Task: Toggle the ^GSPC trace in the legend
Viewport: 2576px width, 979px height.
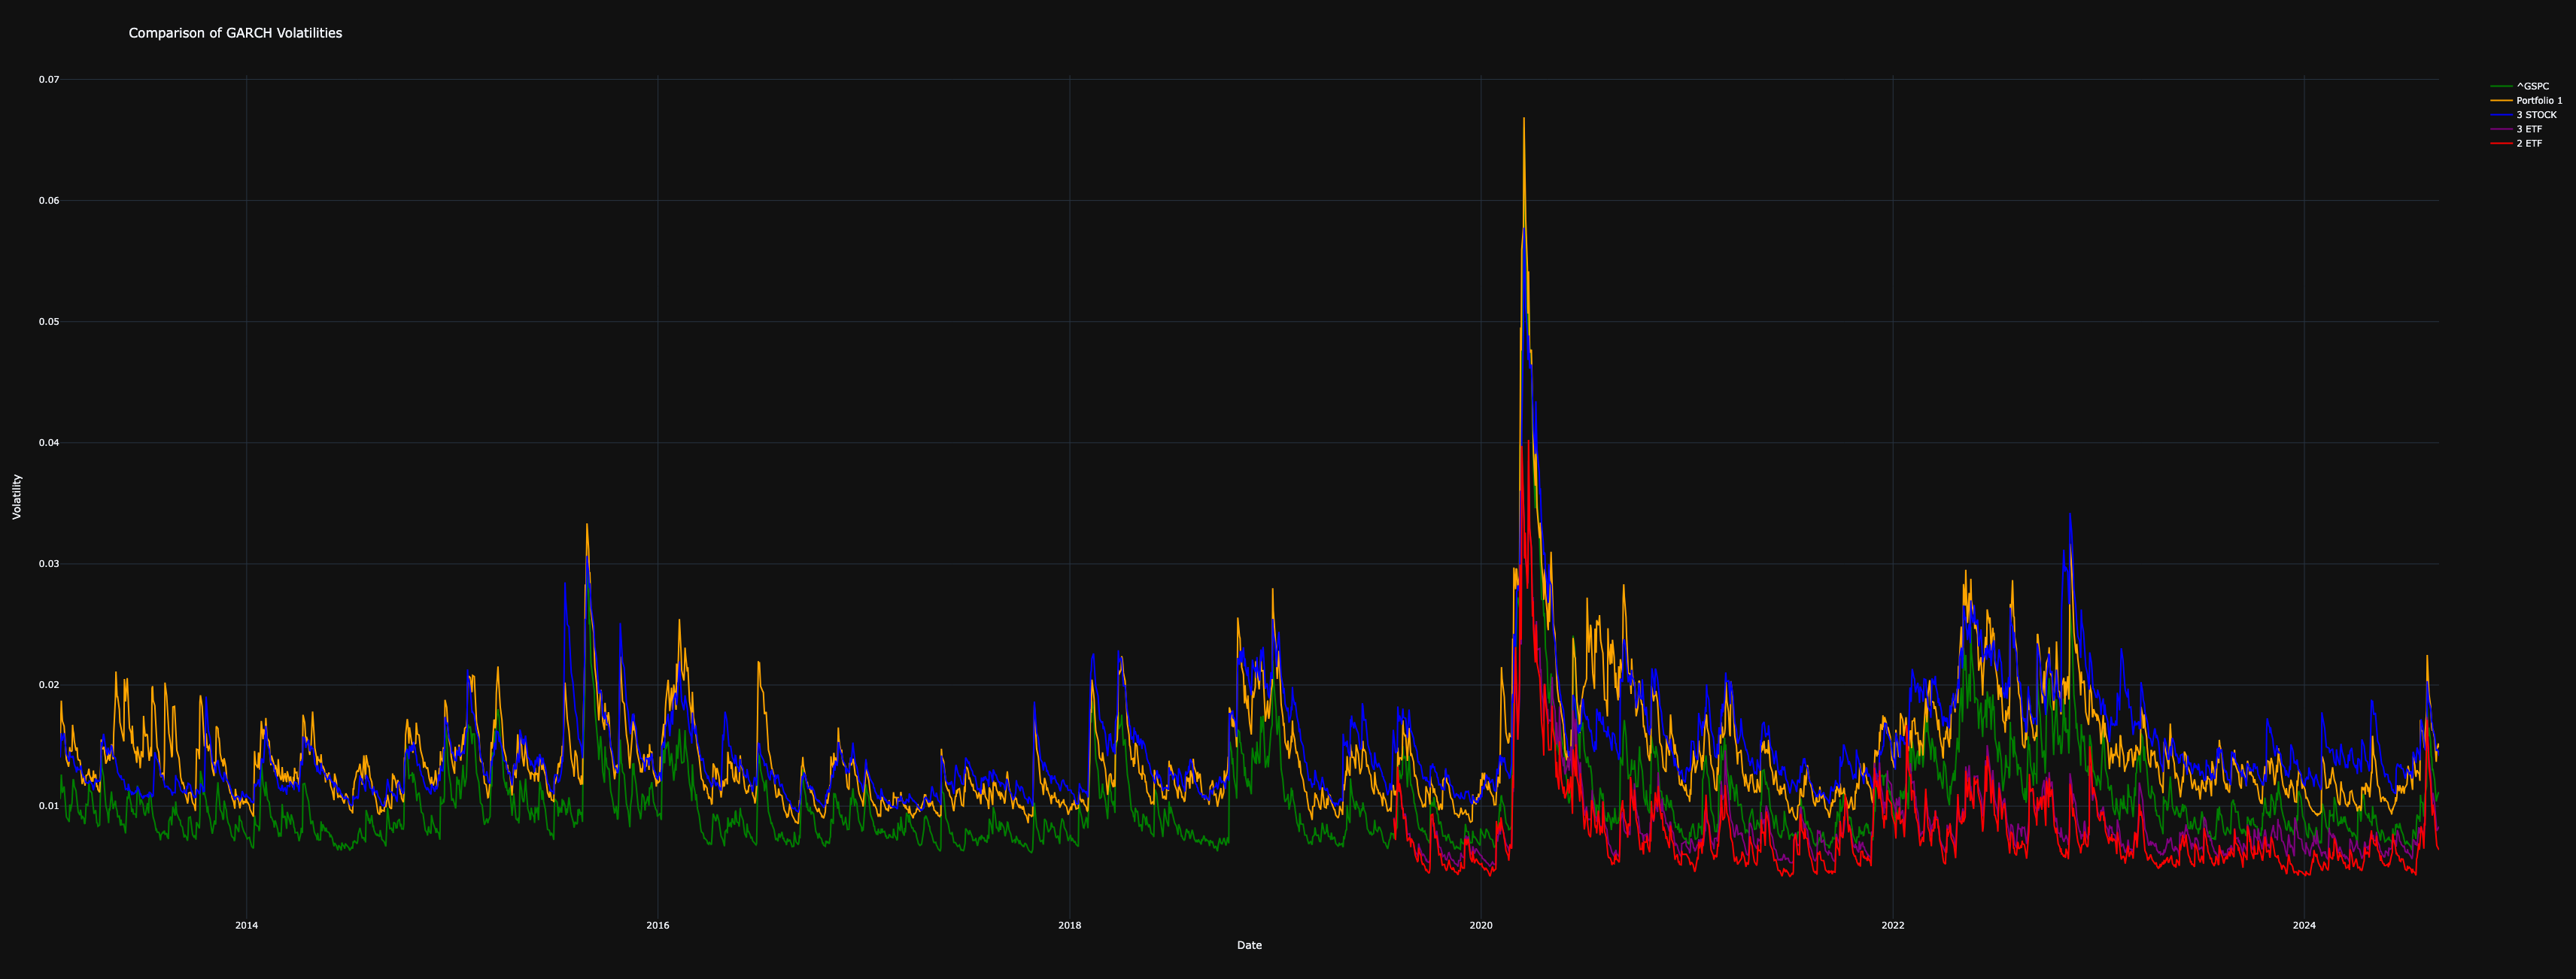Action: (x=2532, y=87)
